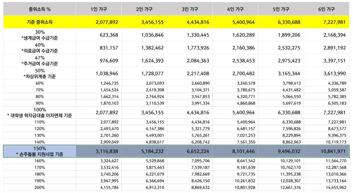Screen dimensions: 353x193
Task: Select the 1인 가구 column header
Action: click(x=98, y=9)
